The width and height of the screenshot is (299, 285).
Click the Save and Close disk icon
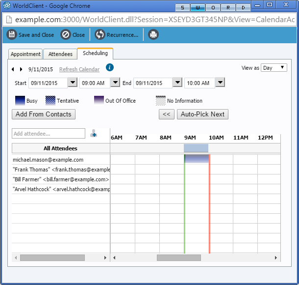[x=12, y=35]
